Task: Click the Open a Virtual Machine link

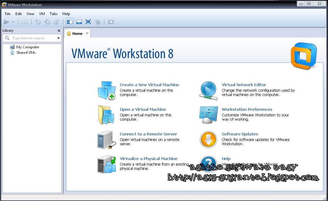Action: tap(143, 110)
